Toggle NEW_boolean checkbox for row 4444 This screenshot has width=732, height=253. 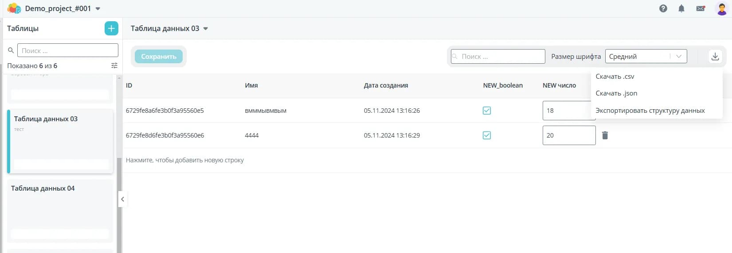click(x=486, y=135)
